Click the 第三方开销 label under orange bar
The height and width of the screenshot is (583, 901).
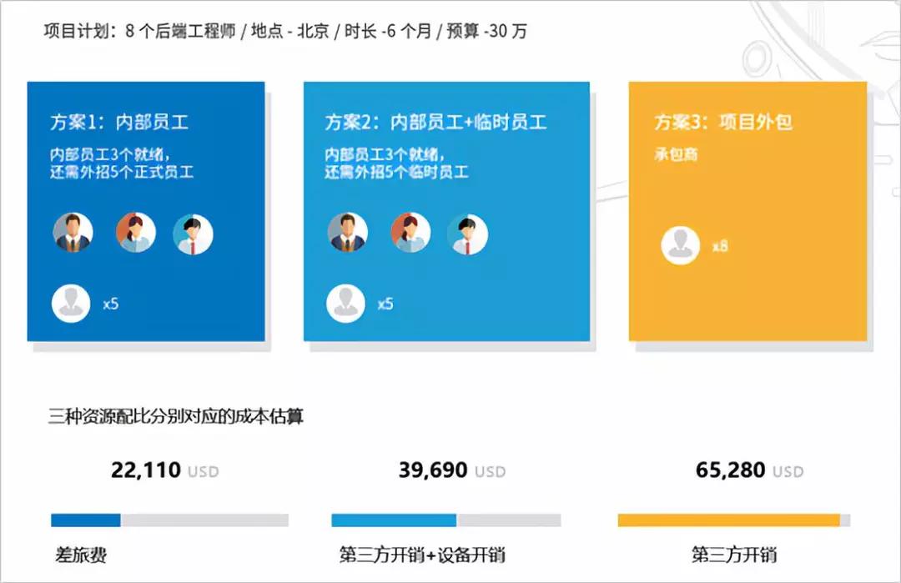click(734, 555)
